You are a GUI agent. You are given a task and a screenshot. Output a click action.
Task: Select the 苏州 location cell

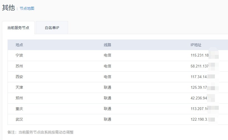pyautogui.click(x=19, y=66)
